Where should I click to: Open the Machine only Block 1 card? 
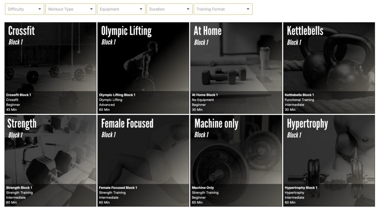click(x=236, y=155)
